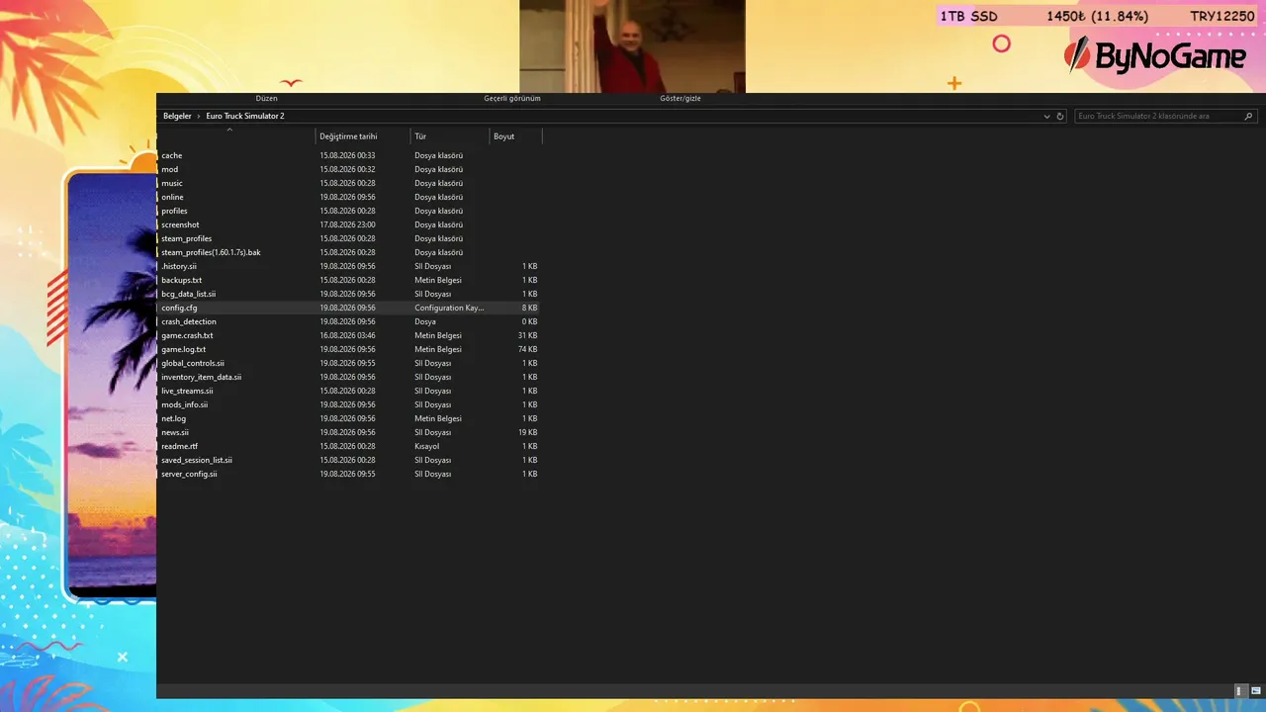Click readme.rtf type Kısayol

click(x=427, y=446)
